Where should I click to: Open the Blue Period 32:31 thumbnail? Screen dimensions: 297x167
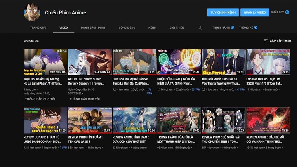pos(224,62)
